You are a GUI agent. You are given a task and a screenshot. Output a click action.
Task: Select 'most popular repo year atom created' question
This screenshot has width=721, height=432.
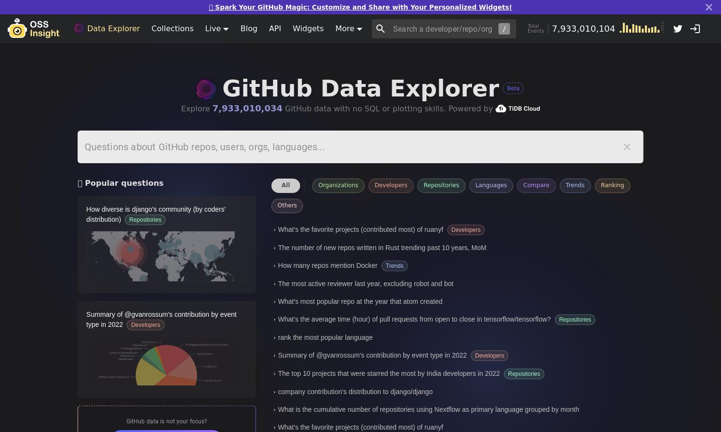click(x=360, y=301)
